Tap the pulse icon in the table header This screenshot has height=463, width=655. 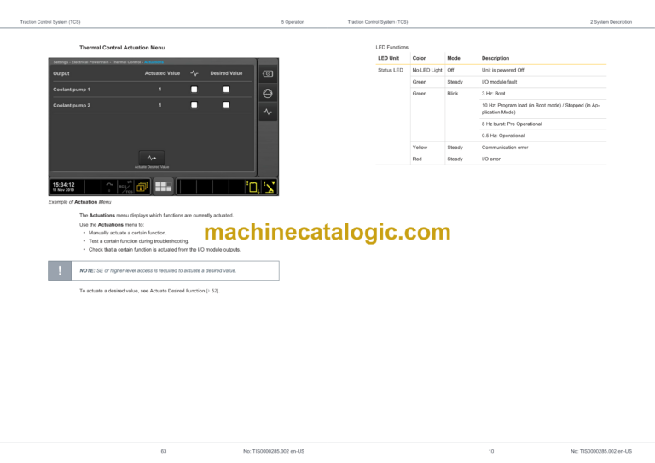click(x=194, y=73)
